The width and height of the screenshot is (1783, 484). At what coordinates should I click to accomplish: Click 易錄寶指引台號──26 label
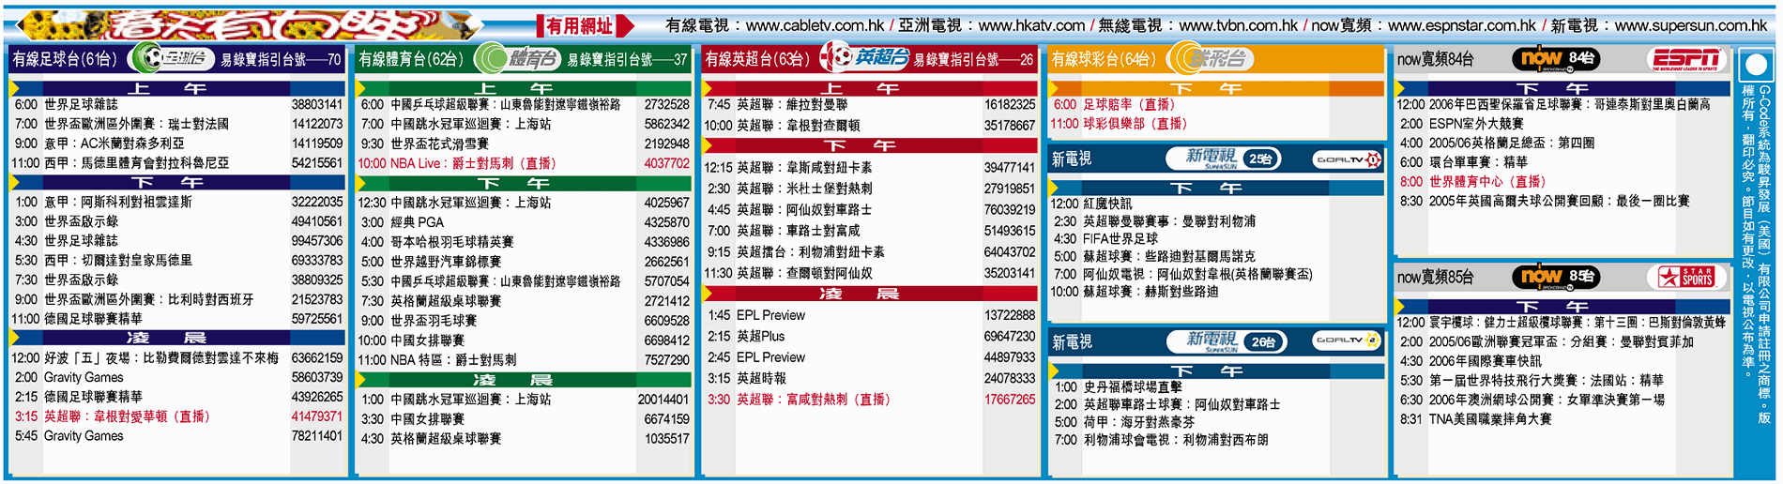(974, 60)
